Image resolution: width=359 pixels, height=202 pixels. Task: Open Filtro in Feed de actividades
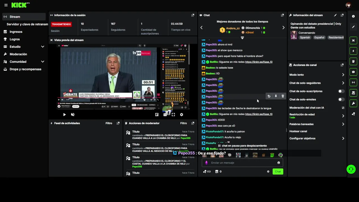click(x=109, y=123)
